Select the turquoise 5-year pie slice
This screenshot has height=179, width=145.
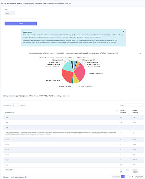[67, 66]
